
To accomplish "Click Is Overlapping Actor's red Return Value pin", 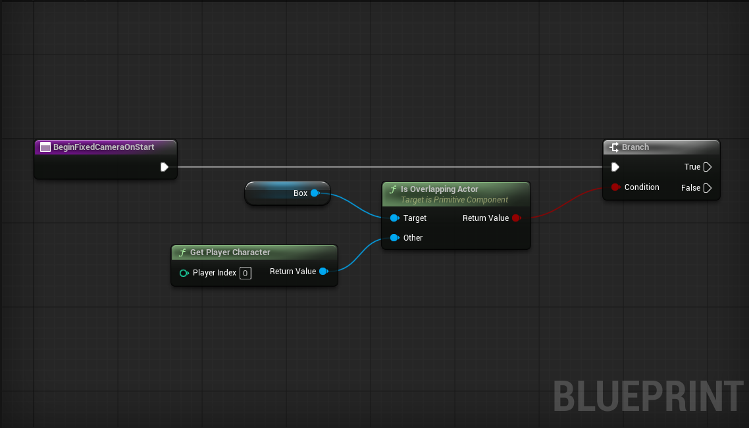I will [516, 218].
